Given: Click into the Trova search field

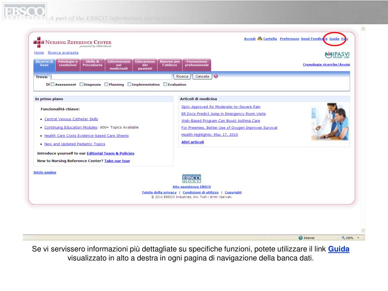Looking at the screenshot, I should [x=111, y=77].
